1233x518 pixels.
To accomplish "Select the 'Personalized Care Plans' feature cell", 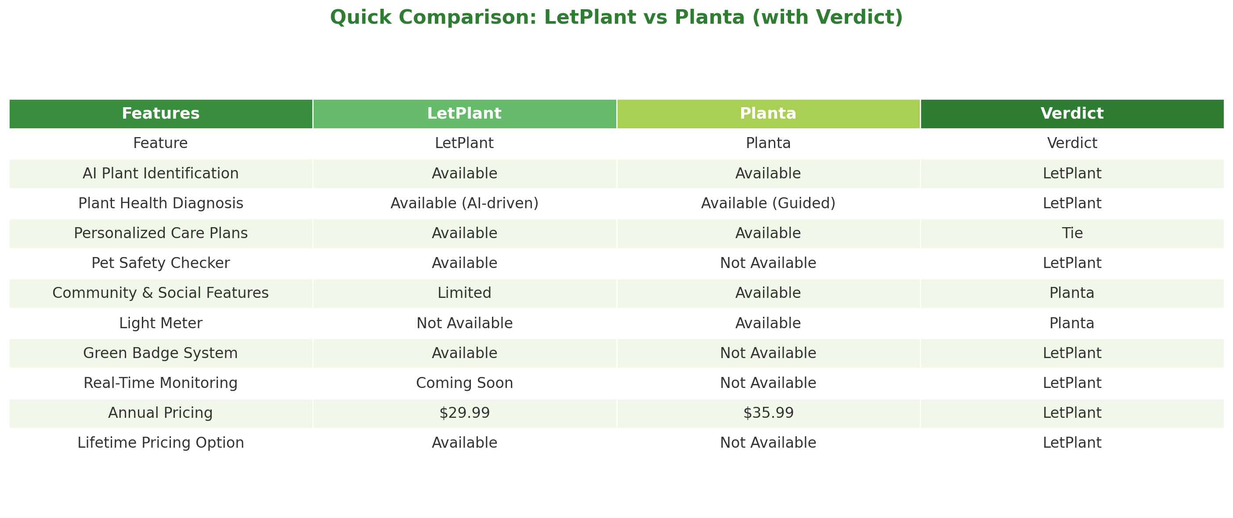I will click(x=161, y=233).
